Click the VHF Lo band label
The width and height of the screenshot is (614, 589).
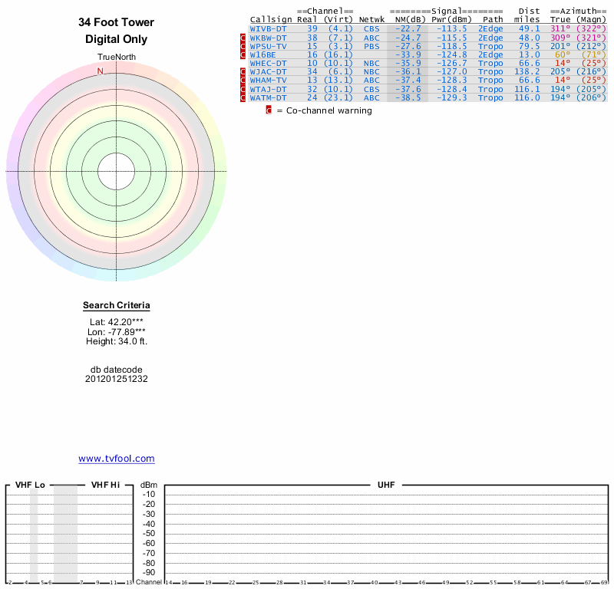29,485
